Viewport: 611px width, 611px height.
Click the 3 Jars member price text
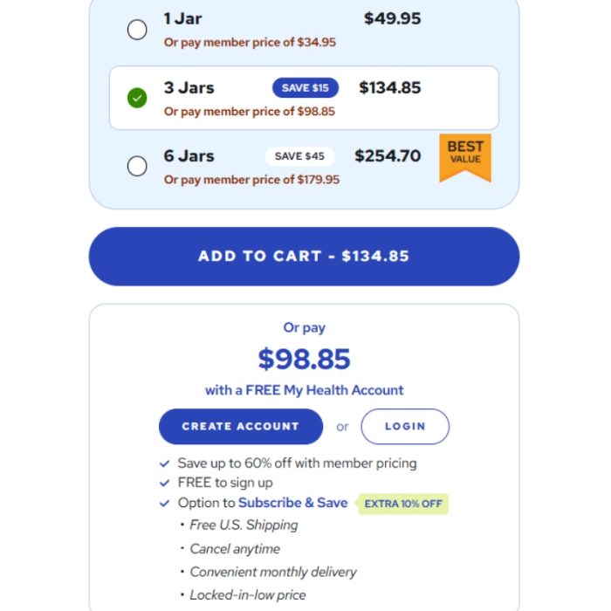pyautogui.click(x=250, y=112)
